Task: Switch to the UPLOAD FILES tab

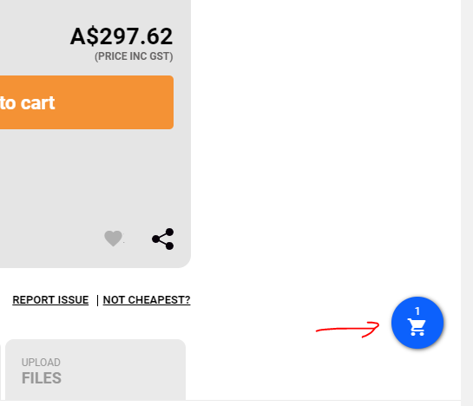Action: click(95, 370)
